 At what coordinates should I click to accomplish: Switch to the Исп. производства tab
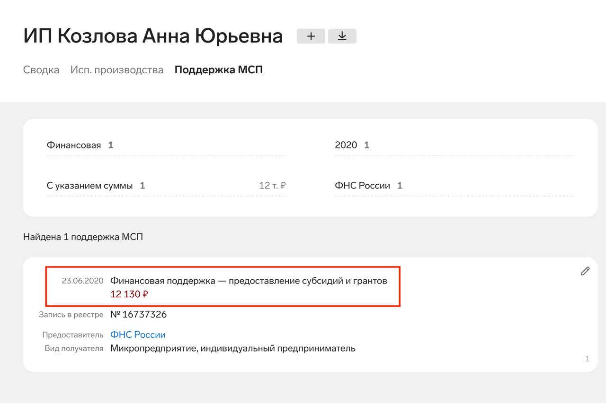coord(117,70)
